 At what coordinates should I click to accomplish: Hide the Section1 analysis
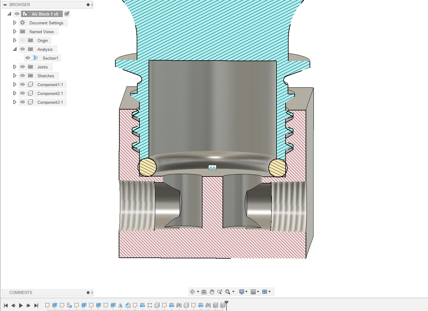(28, 58)
